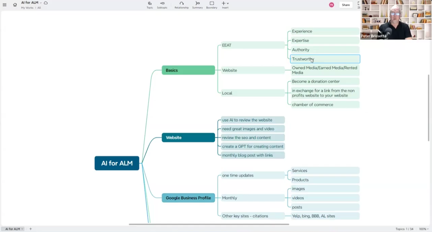
Task: Go to the Home icon
Action: point(15,5)
